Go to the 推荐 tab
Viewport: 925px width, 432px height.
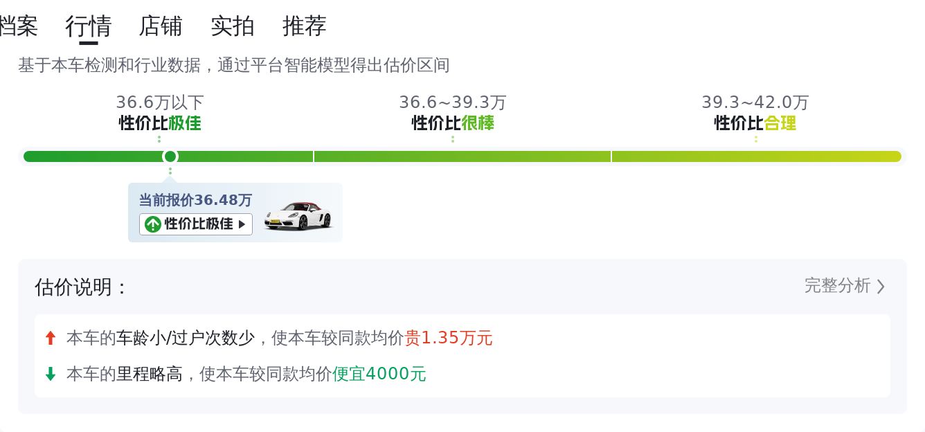pos(305,26)
